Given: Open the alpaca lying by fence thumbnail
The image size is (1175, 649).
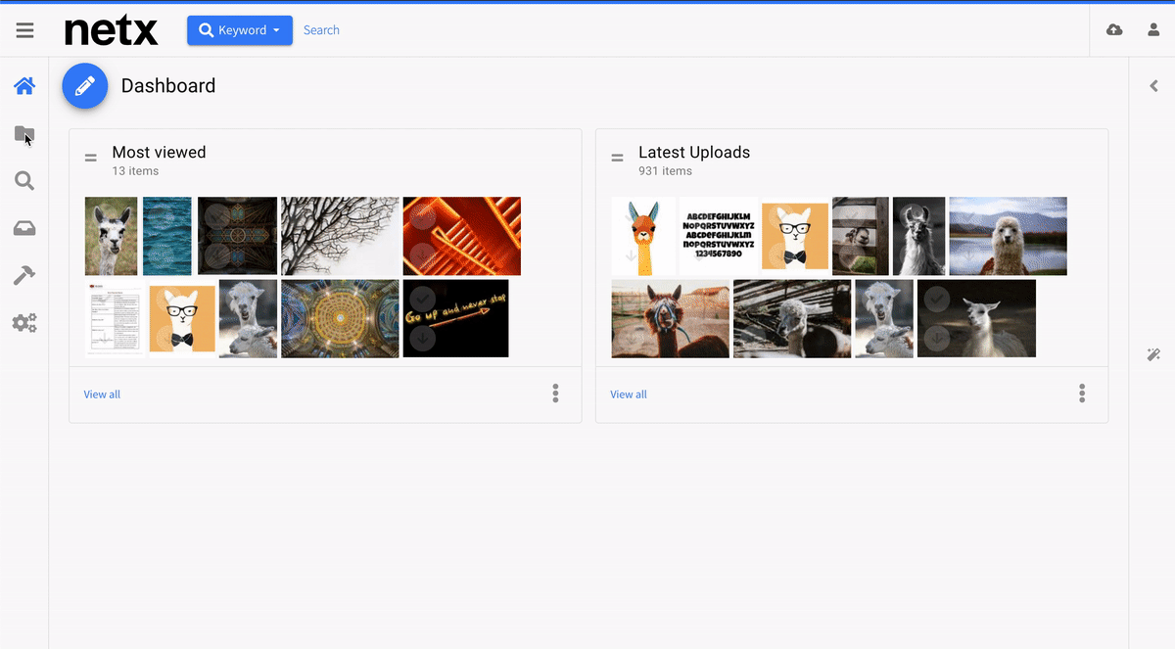Looking at the screenshot, I should 791,318.
